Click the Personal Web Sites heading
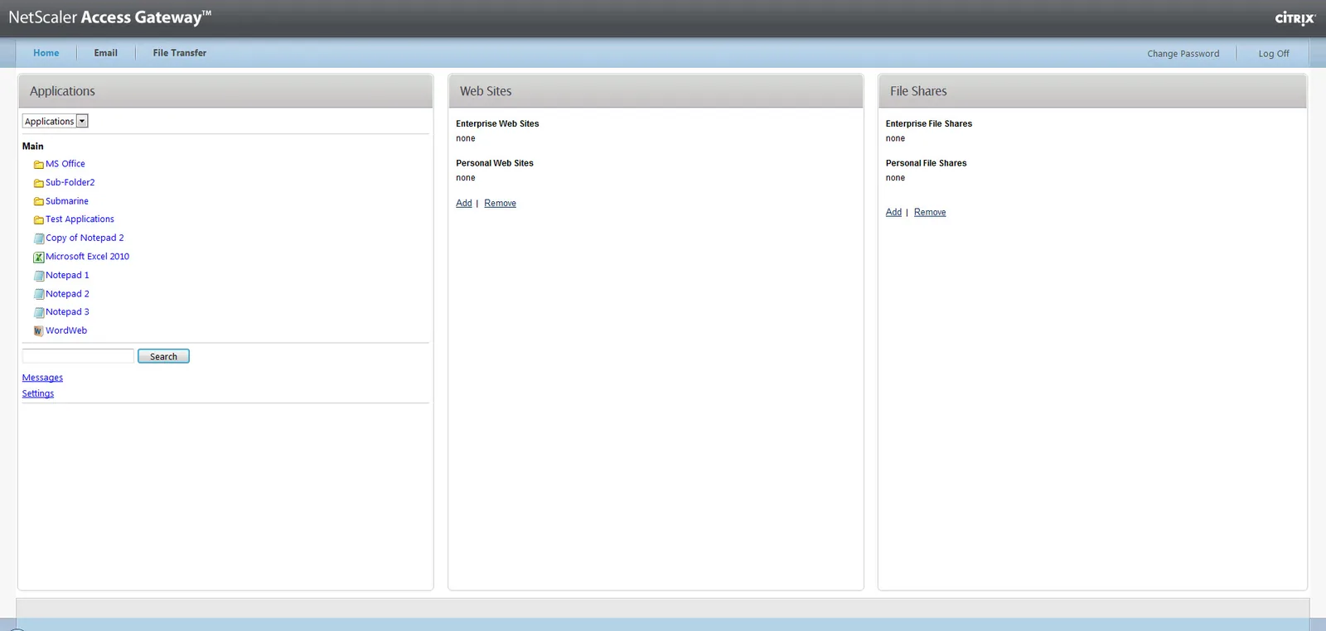1326x631 pixels. pos(495,163)
